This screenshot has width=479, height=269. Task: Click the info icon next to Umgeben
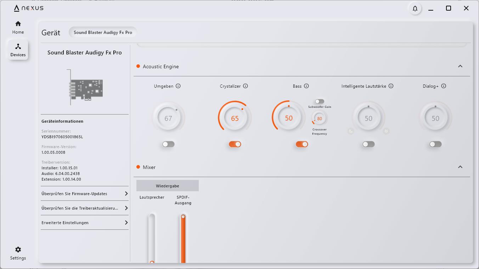tap(178, 86)
